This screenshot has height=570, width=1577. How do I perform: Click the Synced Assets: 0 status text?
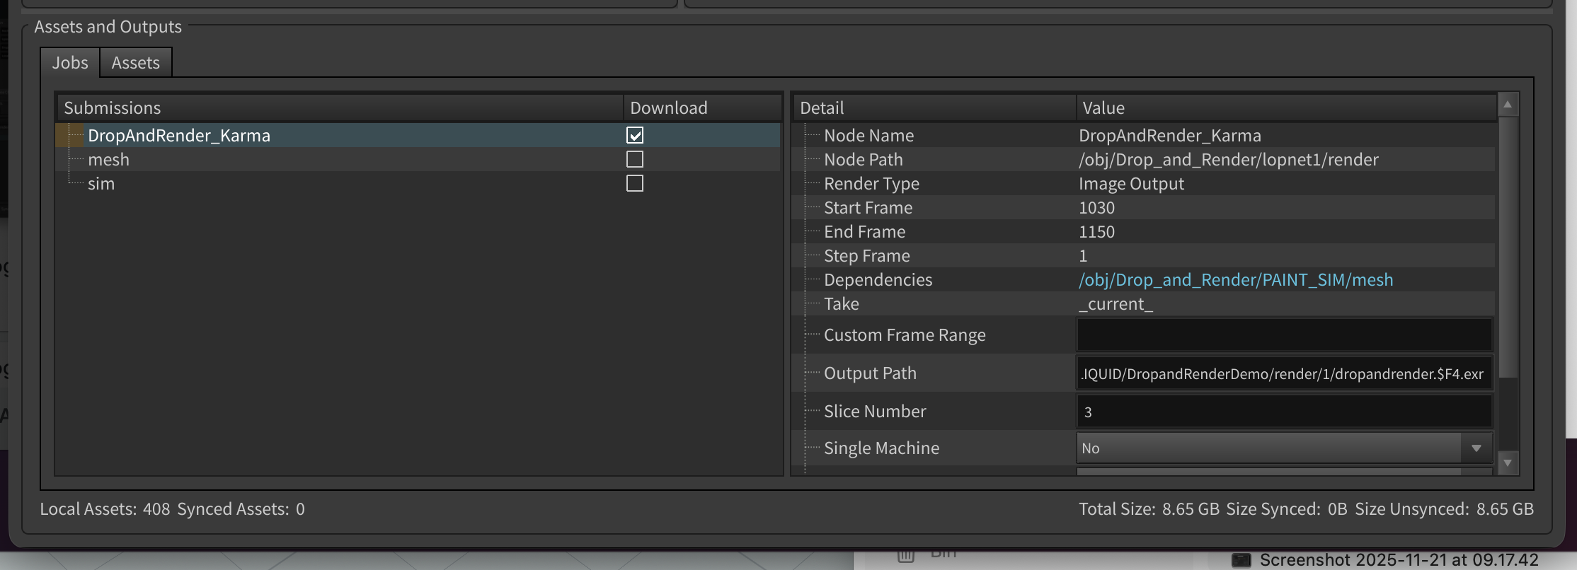coord(241,508)
